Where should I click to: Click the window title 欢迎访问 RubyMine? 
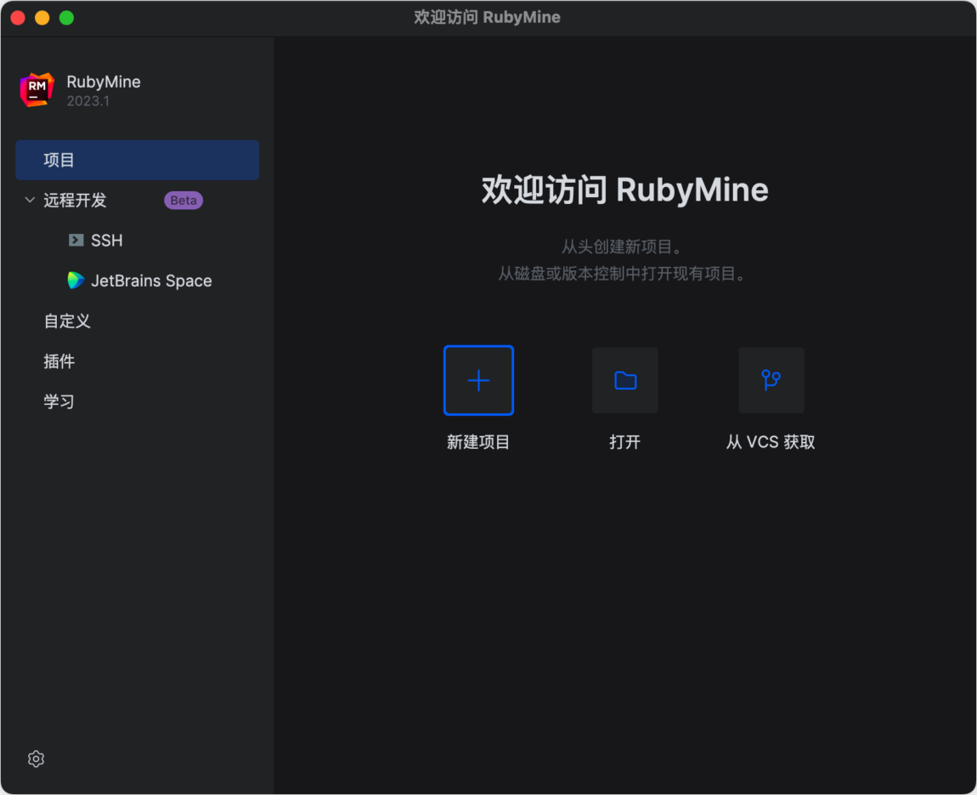click(x=488, y=18)
